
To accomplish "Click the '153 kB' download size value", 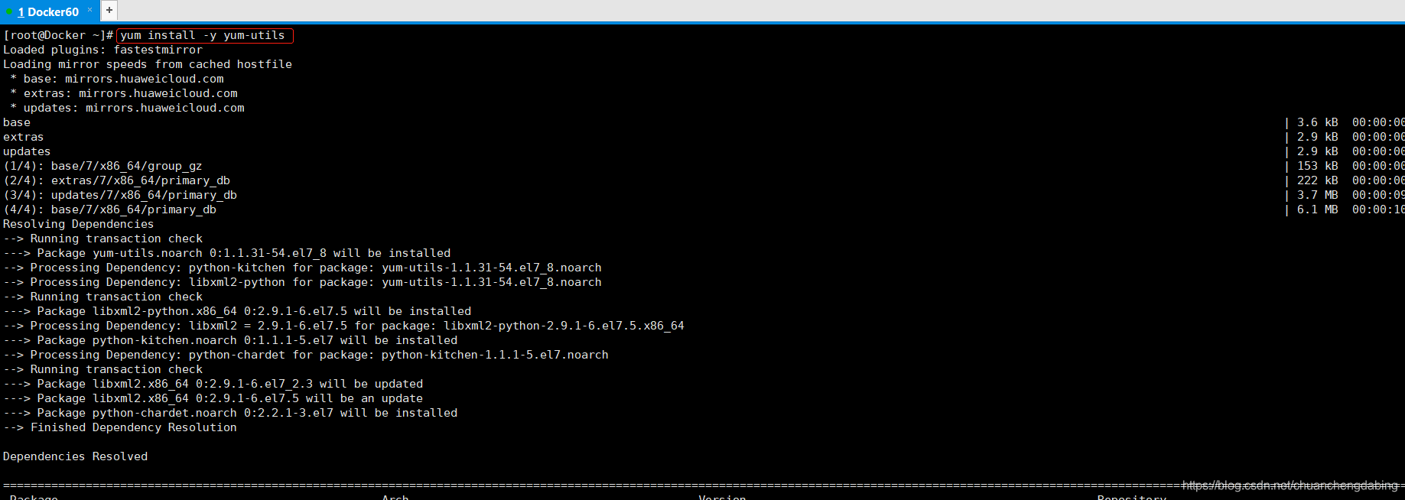I will tap(1317, 166).
